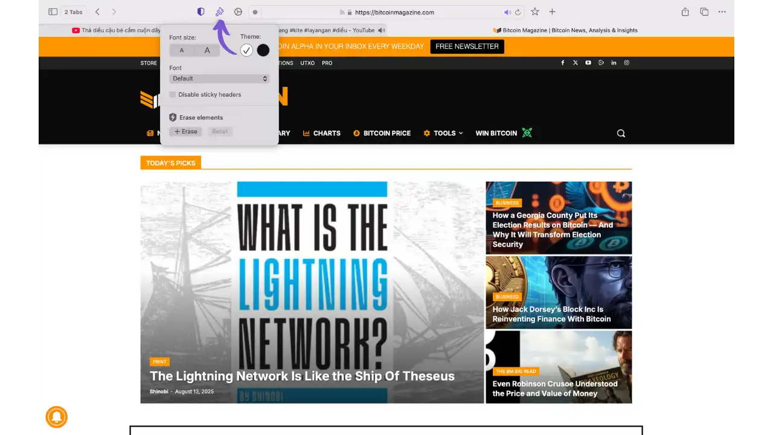Select the white light theme option
The height and width of the screenshot is (435, 773).
246,51
